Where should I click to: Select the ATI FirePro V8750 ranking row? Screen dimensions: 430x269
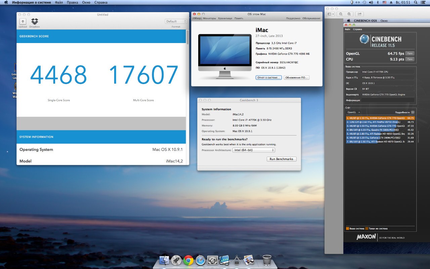tap(380, 122)
